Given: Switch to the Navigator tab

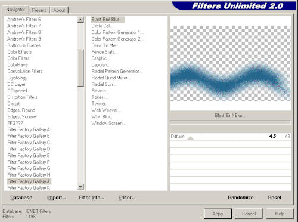Looking at the screenshot, I should click(x=15, y=10).
